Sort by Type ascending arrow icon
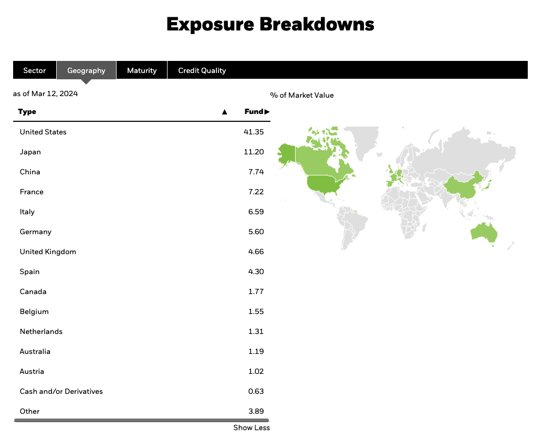543x439 pixels. [x=225, y=112]
